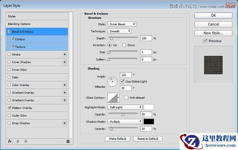The height and width of the screenshot is (150, 238).
Task: Click the brick style preview thumbnail
Action: coord(213,65)
